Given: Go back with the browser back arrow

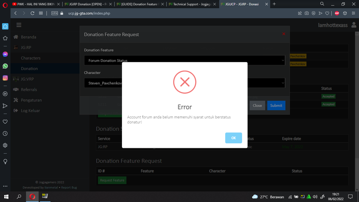Looking at the screenshot, I should pyautogui.click(x=16, y=13).
